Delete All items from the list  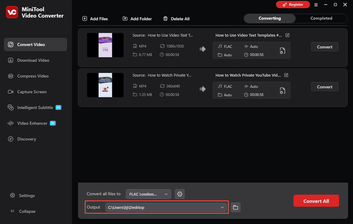(x=176, y=19)
